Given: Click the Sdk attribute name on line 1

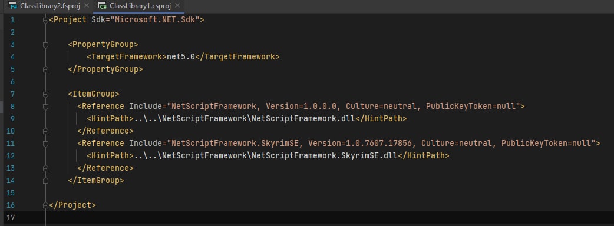Looking at the screenshot, I should coord(98,20).
